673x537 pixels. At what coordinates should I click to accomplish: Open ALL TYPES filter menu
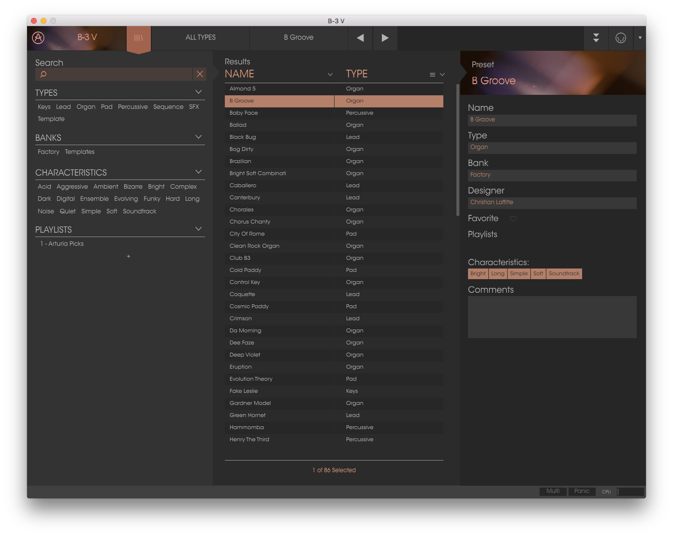[x=201, y=38]
